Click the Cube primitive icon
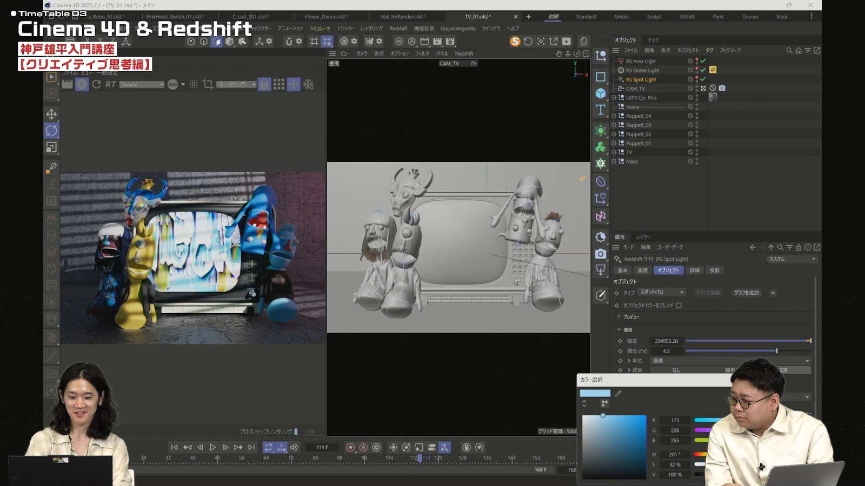The image size is (865, 486). click(x=600, y=93)
